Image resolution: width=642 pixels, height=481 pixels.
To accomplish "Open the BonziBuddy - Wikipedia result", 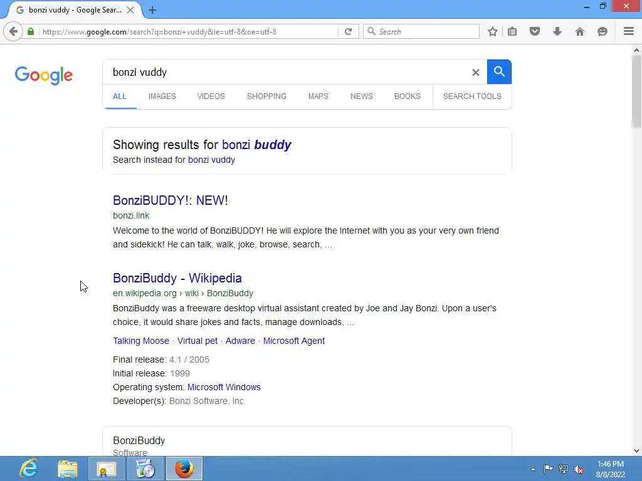I will point(177,278).
